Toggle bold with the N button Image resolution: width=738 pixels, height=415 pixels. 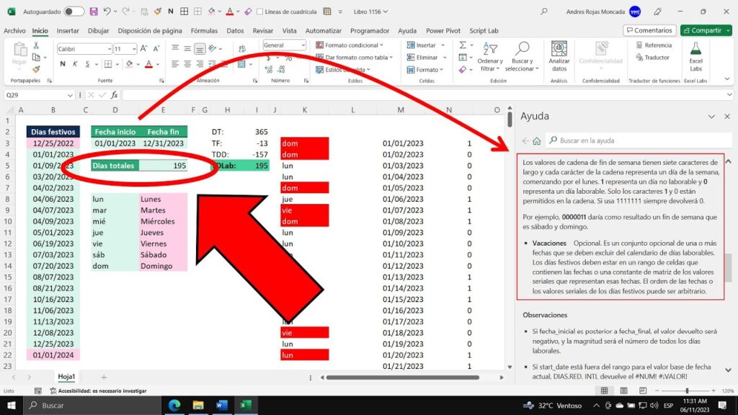[x=63, y=63]
